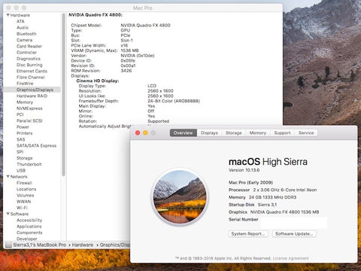Collapse the Network section triangle

coord(8,177)
